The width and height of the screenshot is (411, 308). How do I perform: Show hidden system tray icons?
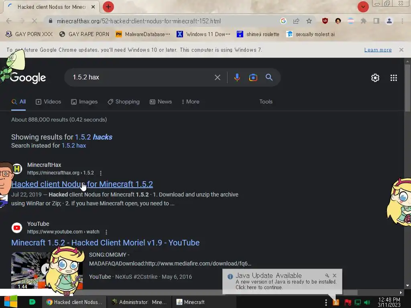(326, 302)
